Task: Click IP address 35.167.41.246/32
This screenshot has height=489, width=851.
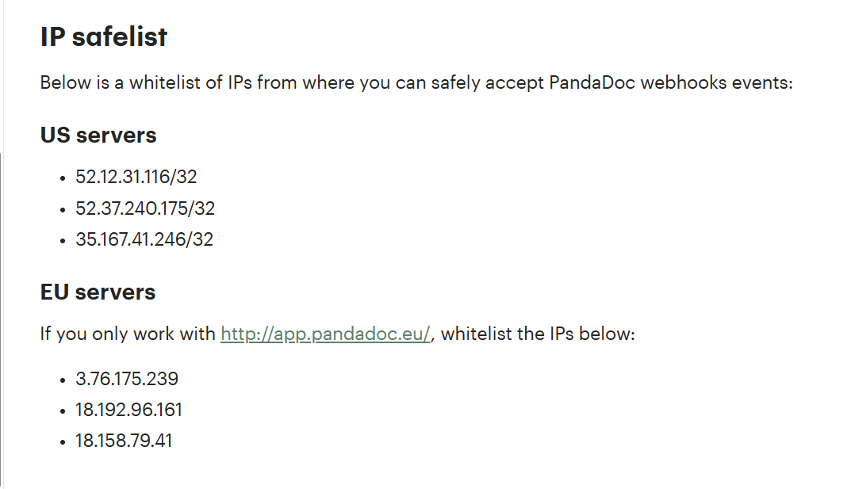Action: pyautogui.click(x=144, y=239)
